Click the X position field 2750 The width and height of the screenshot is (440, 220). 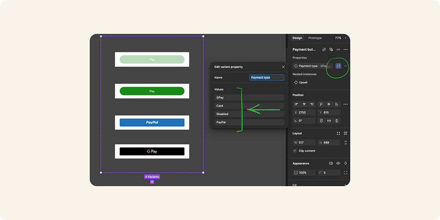pos(304,113)
